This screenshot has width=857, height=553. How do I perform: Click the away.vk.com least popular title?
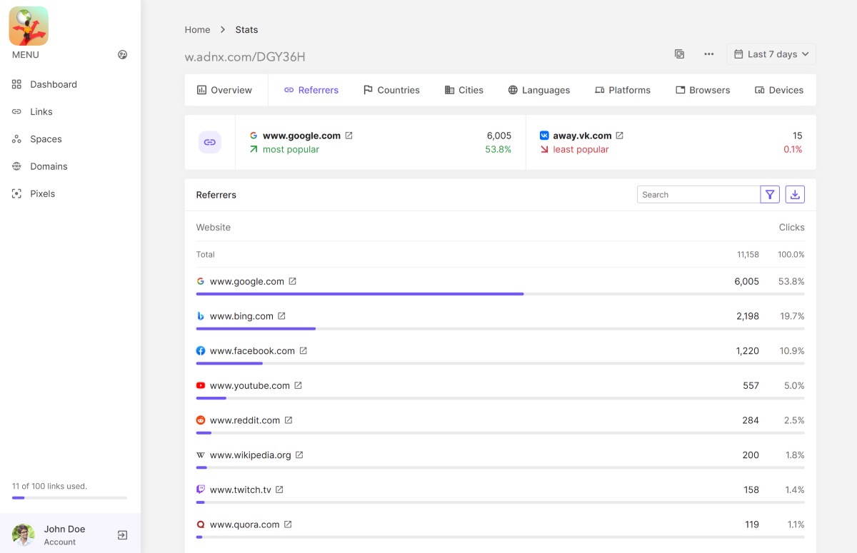click(x=582, y=136)
